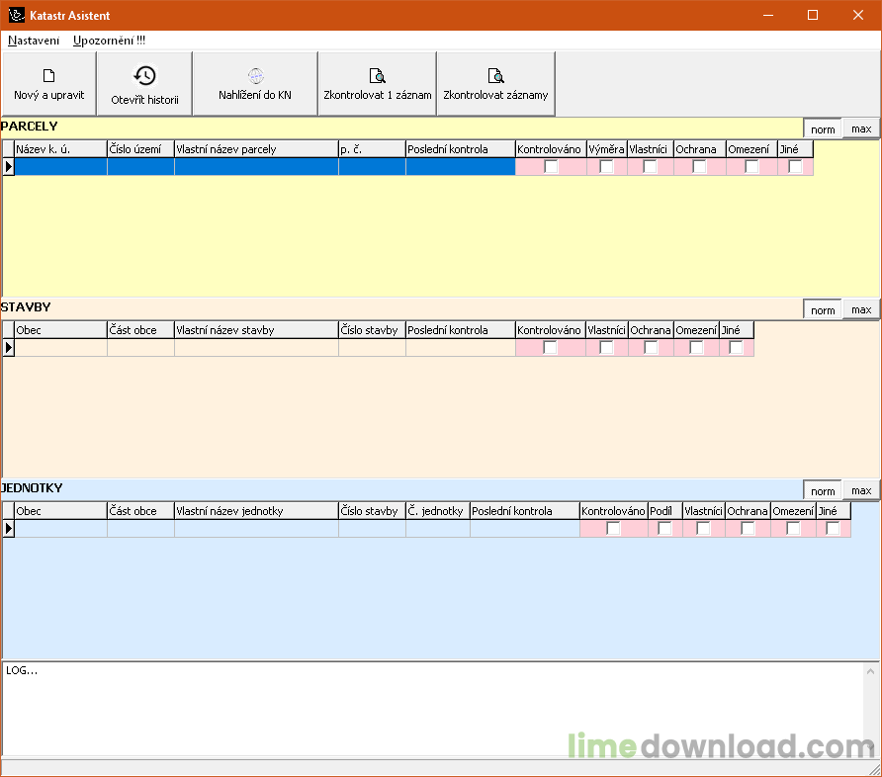The image size is (882, 777).
Task: Maximize Parcely section with max button
Action: click(x=861, y=129)
